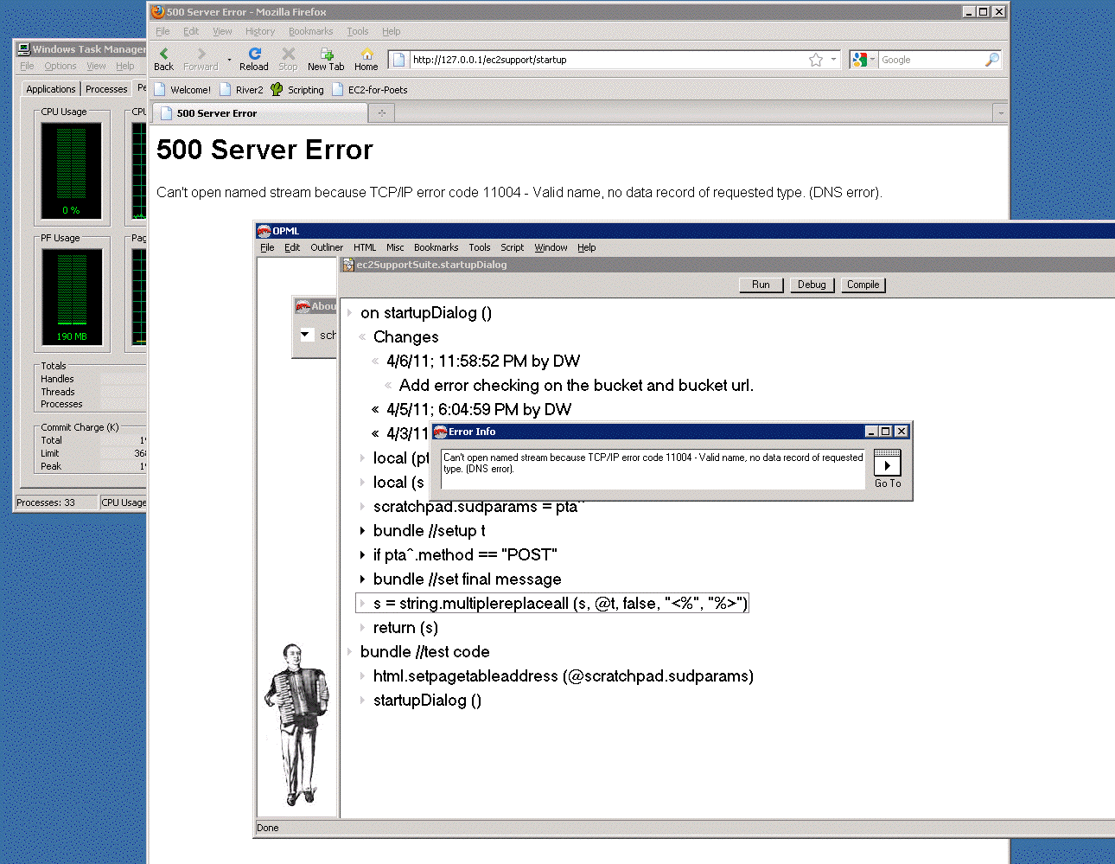Click the Reload icon in Firefox

(254, 54)
